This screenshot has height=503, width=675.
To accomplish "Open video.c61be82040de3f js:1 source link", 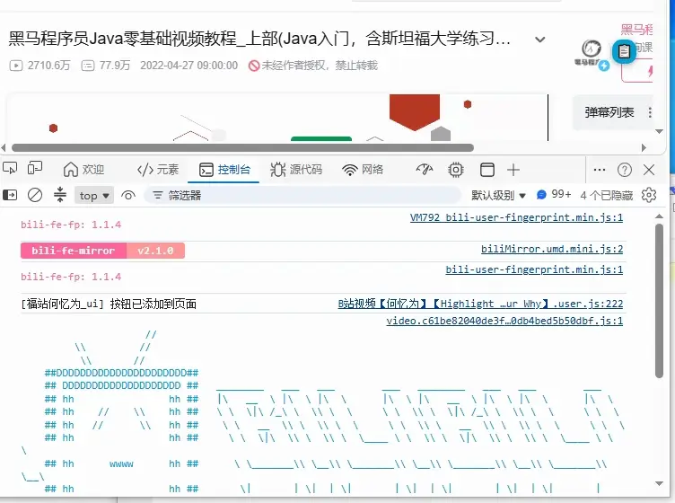I will (x=504, y=321).
